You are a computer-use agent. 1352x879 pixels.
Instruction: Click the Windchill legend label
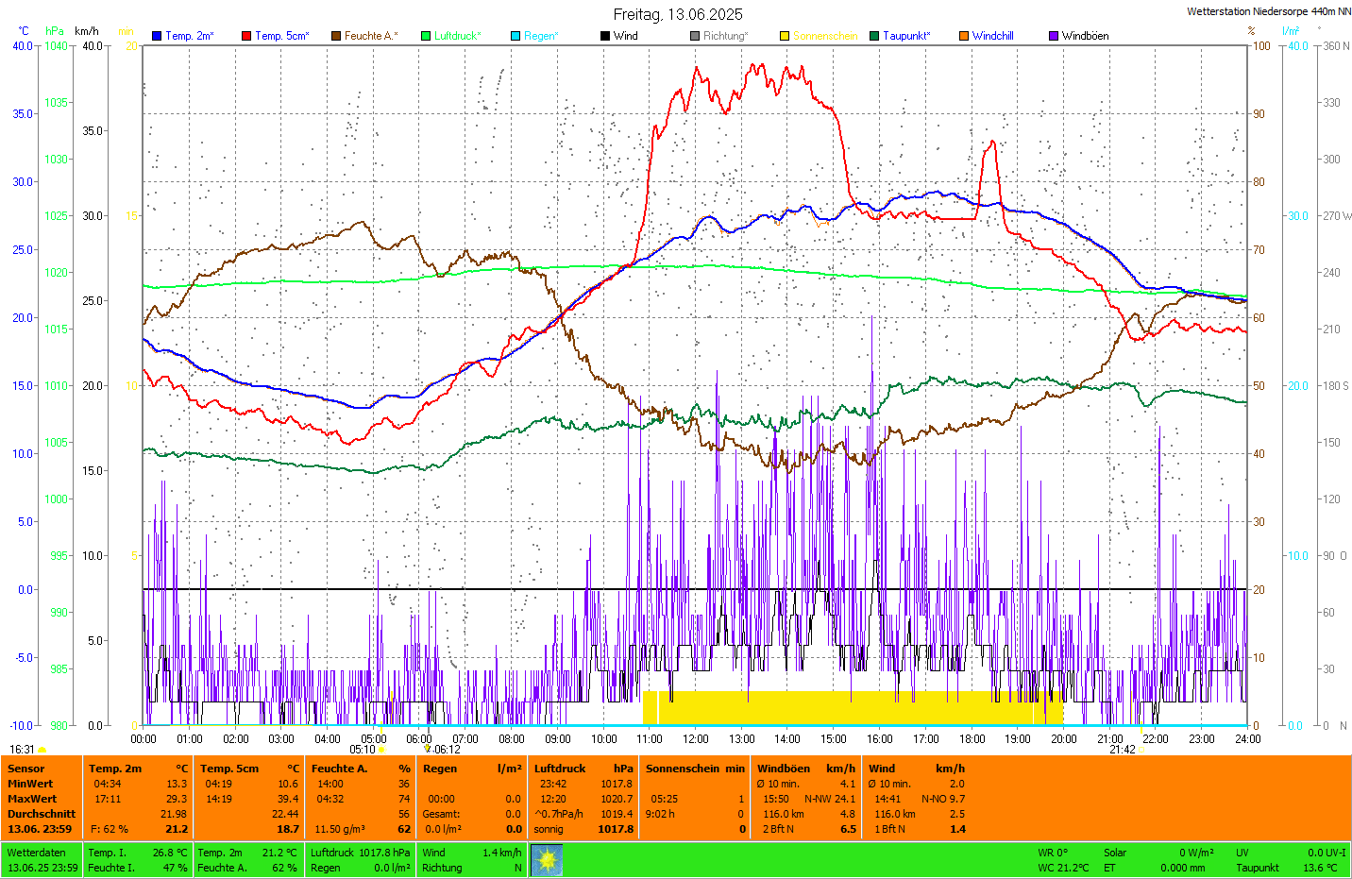coord(992,36)
